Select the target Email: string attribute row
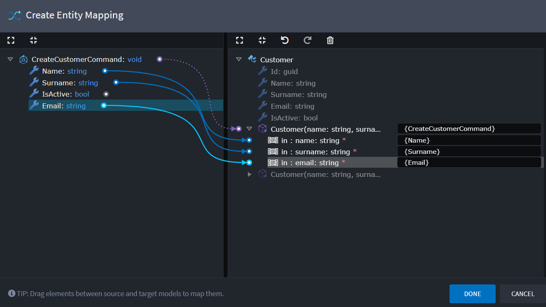 292,106
